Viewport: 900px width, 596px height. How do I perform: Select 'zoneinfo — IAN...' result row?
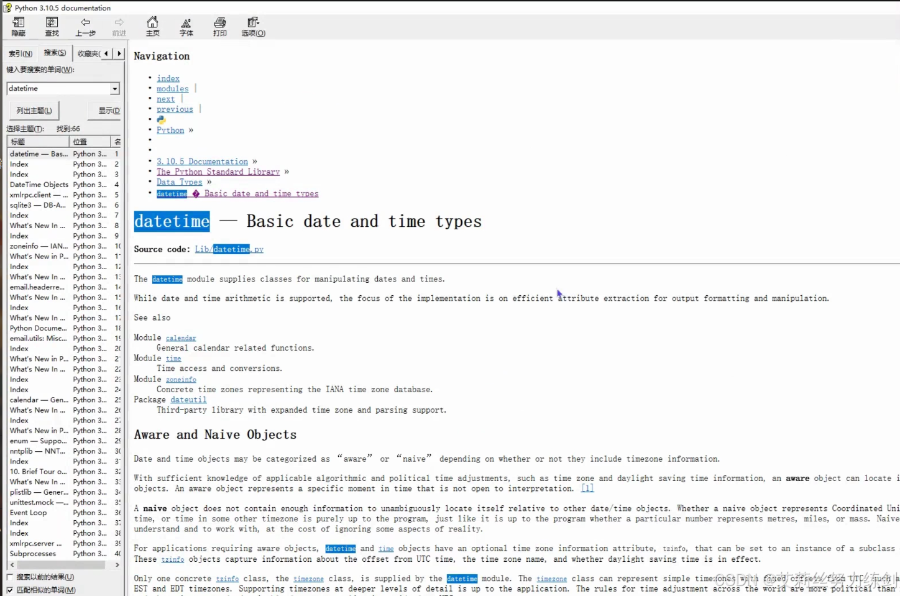(64, 246)
